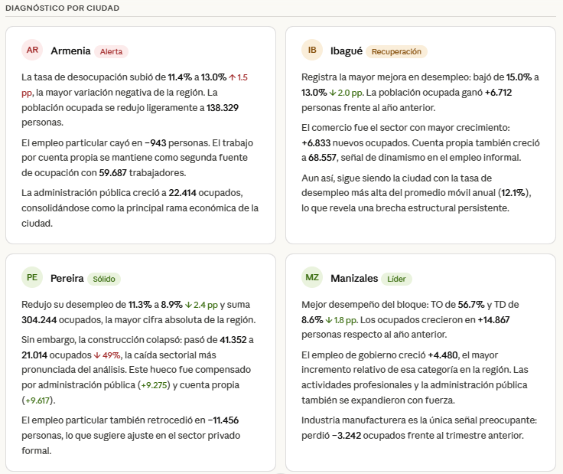Click the Alerta status badge

pos(112,51)
